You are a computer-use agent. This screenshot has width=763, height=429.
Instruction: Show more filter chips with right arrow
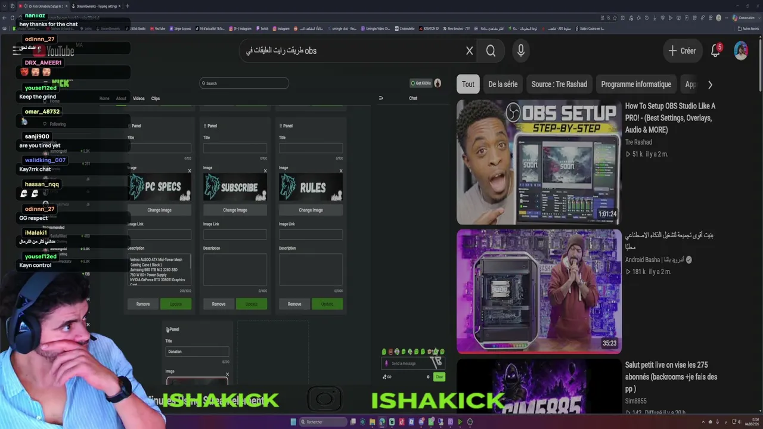coord(710,85)
